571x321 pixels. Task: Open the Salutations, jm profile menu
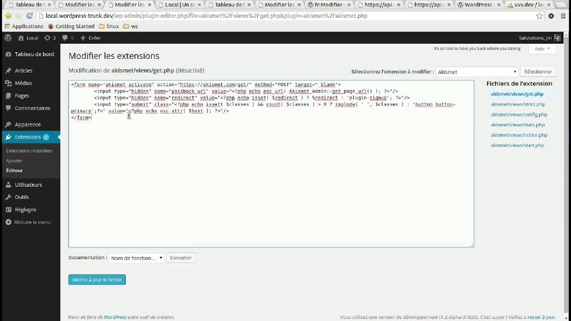click(540, 38)
